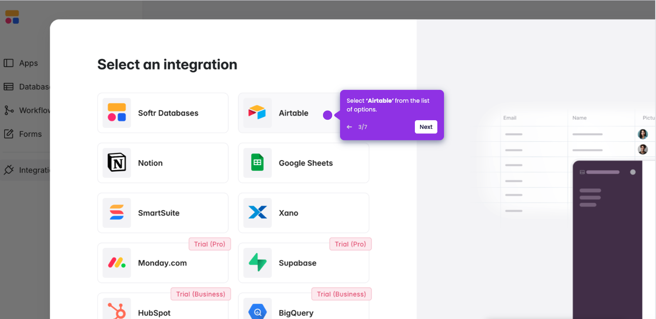Select the Xano integration label
656x319 pixels.
289,213
